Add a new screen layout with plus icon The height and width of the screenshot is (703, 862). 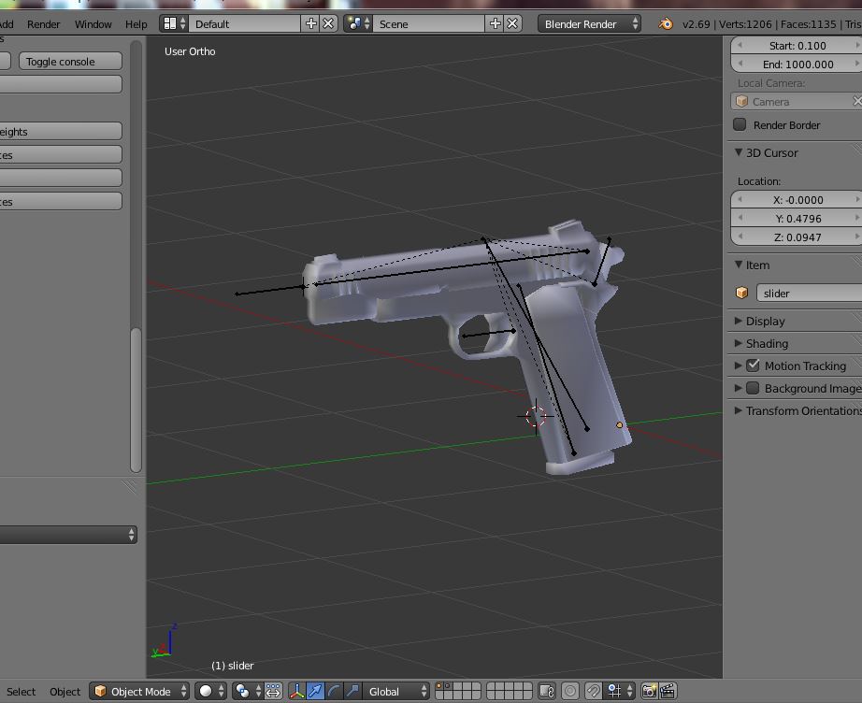click(311, 24)
